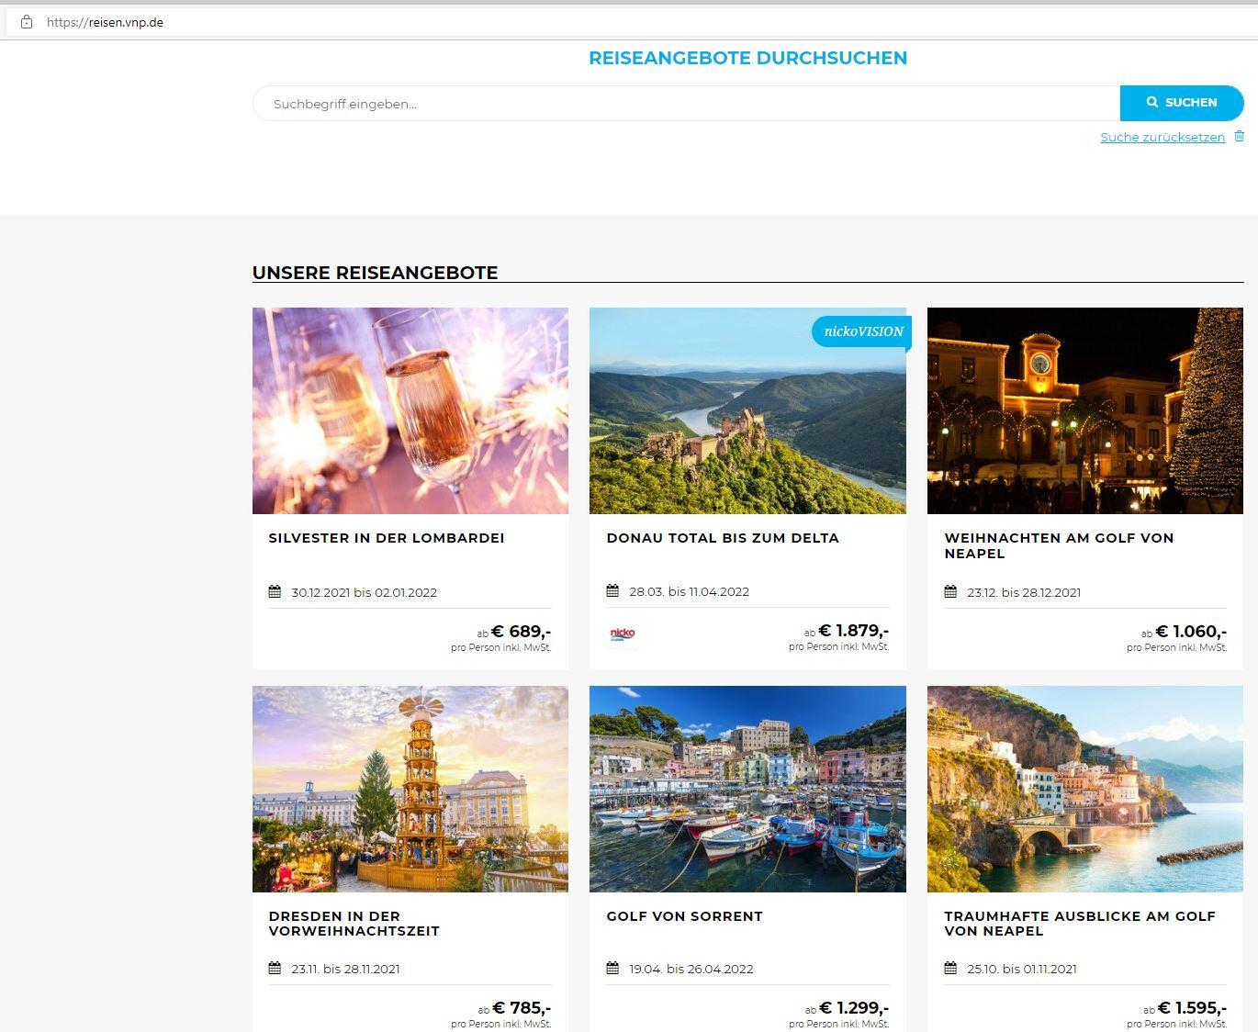1258x1032 pixels.
Task: Click calendar icon for Traumhafte Ausblicke trip
Action: 950,969
